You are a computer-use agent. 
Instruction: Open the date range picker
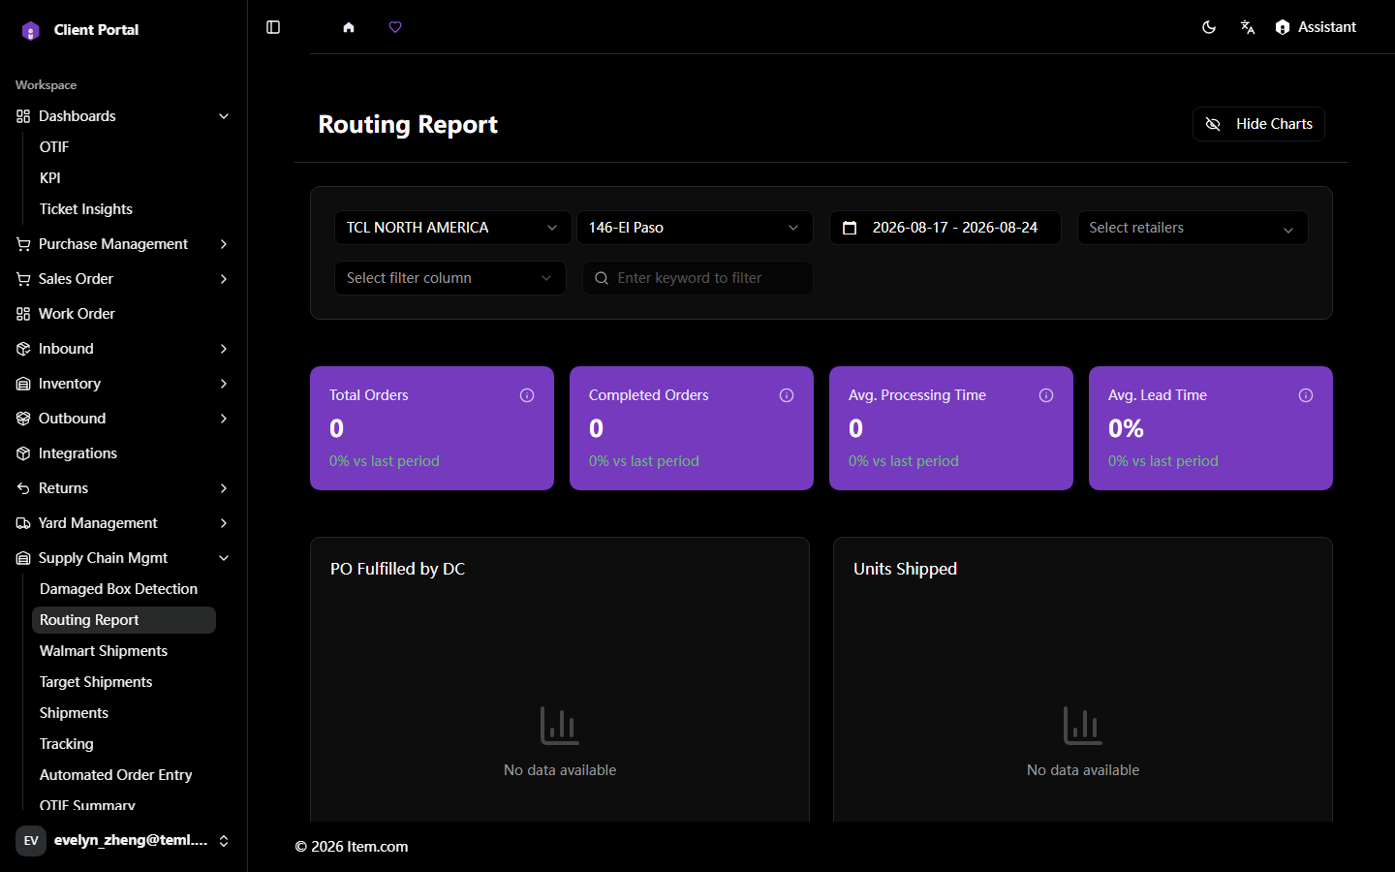pos(945,228)
